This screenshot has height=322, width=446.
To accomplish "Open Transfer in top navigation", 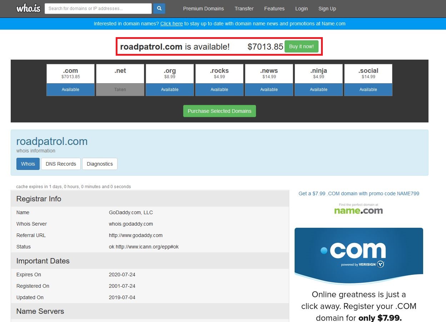I will (x=244, y=9).
